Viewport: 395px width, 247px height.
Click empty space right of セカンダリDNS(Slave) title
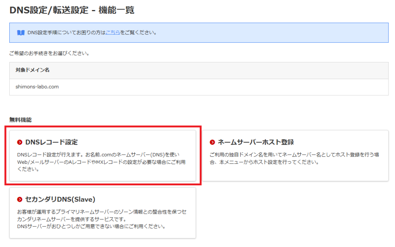(147, 200)
